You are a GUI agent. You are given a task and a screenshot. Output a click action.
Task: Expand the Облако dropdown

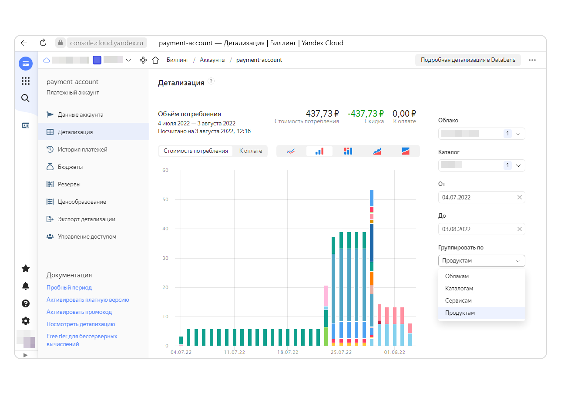(x=482, y=134)
